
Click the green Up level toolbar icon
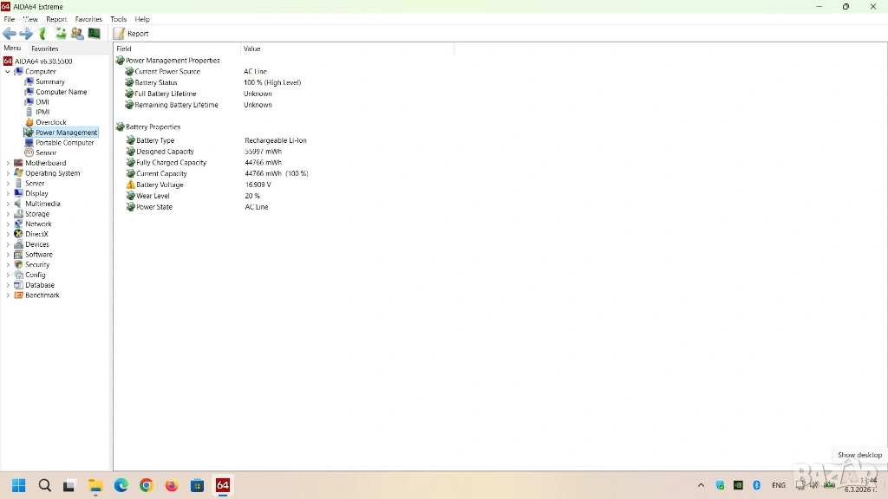click(x=42, y=34)
